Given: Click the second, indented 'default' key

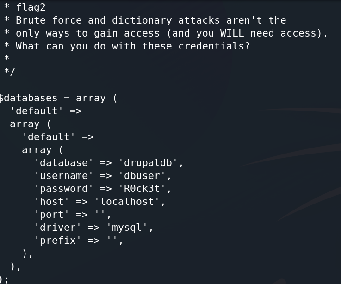Looking at the screenshot, I should point(49,137).
